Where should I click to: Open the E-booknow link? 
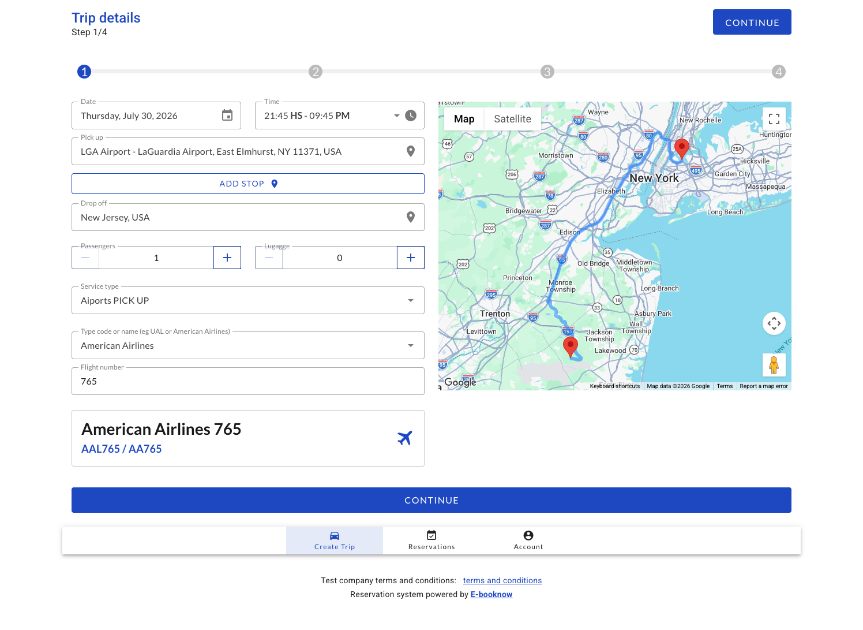tap(491, 594)
